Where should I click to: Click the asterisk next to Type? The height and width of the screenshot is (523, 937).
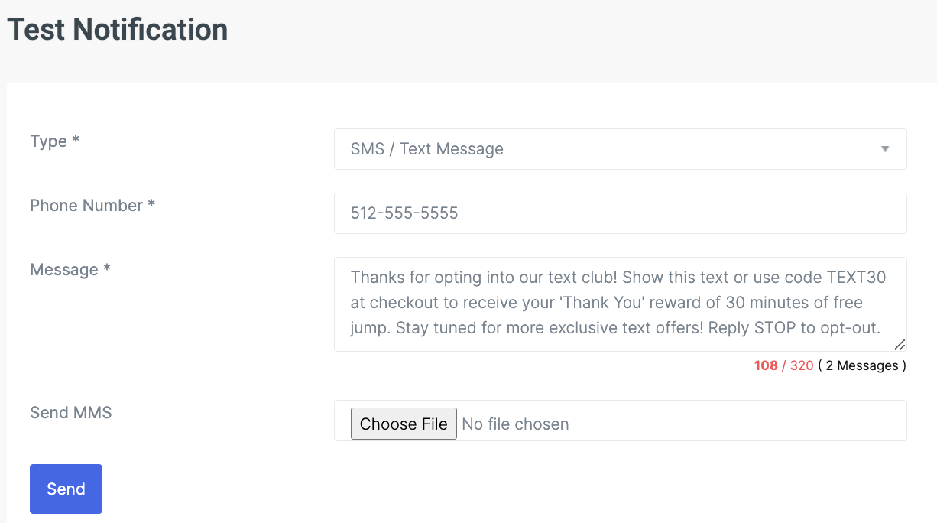[76, 141]
